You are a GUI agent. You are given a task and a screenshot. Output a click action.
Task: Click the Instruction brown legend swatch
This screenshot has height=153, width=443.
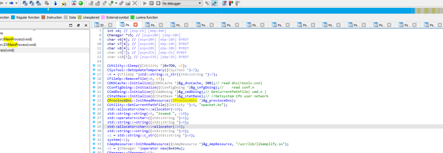coord(43,18)
